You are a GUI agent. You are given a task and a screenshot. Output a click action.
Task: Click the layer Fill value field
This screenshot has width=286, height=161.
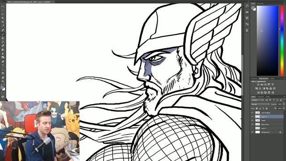tap(280, 108)
